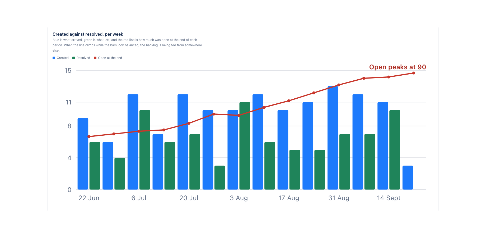Click the blue Created bar for 6 Jul

133,142
